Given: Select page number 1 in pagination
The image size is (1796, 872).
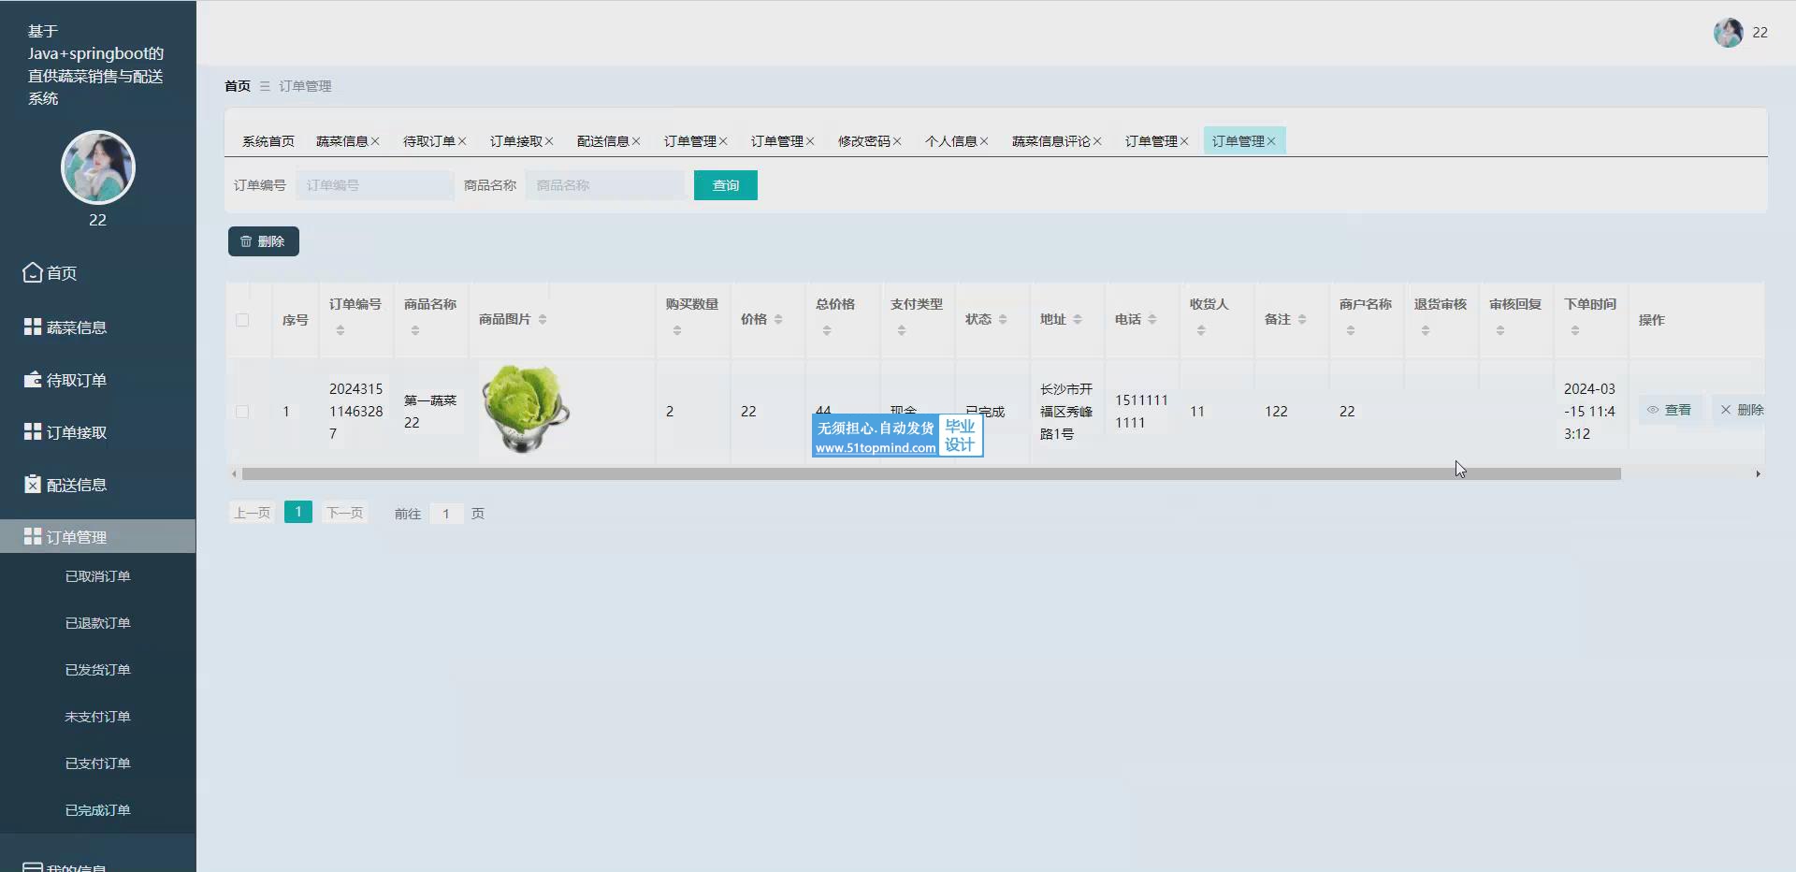Looking at the screenshot, I should 298,512.
